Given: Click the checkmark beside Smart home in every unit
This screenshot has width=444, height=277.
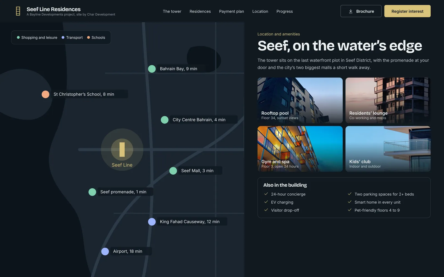Looking at the screenshot, I should 350,202.
